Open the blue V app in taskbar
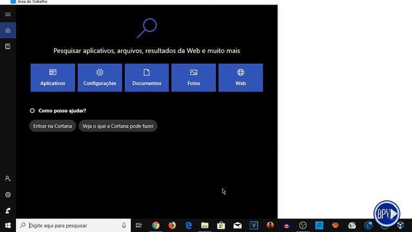The image size is (412, 232). click(254, 226)
